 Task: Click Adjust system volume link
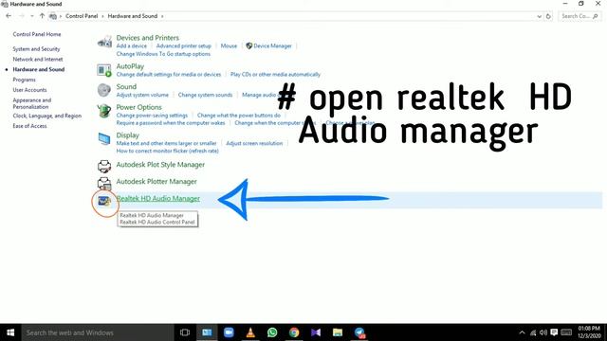(142, 95)
